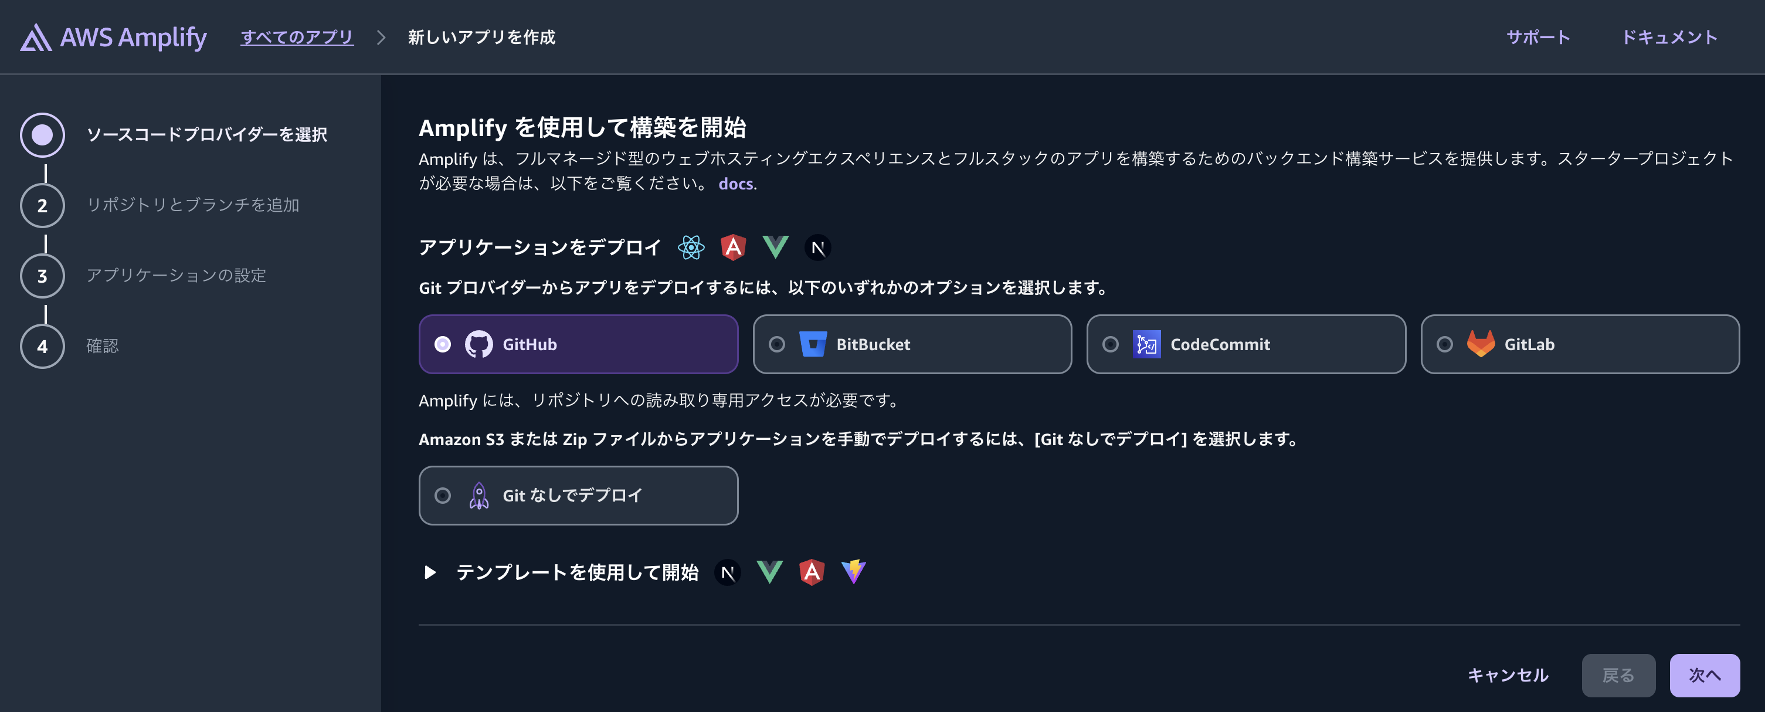The width and height of the screenshot is (1765, 712).
Task: Click the 次へ button
Action: (1705, 675)
